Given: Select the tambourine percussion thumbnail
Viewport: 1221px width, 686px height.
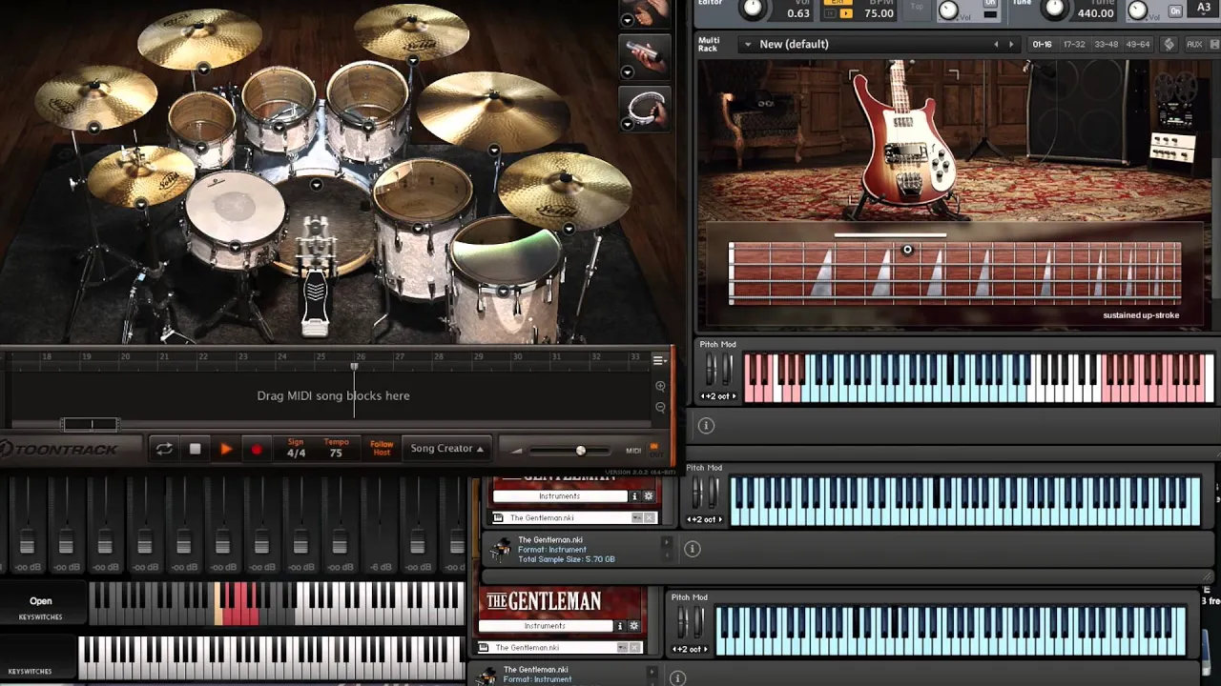Looking at the screenshot, I should pyautogui.click(x=647, y=109).
